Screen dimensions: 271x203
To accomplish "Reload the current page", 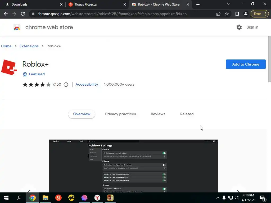I will click(x=23, y=14).
